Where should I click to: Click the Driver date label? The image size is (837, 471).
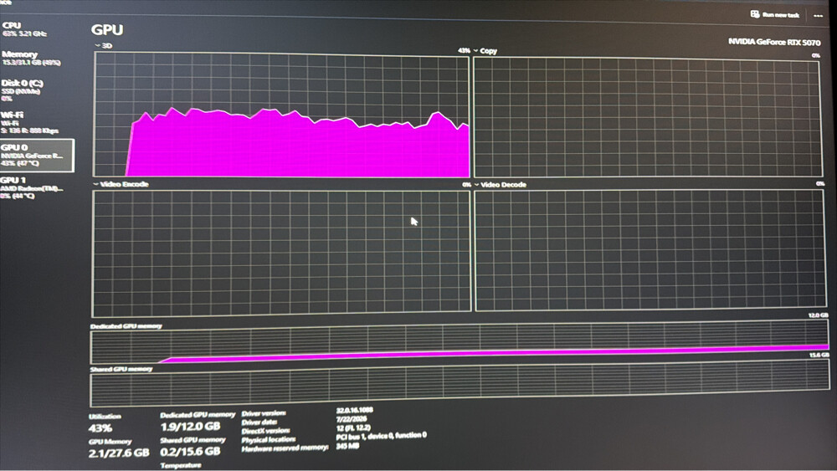click(259, 422)
